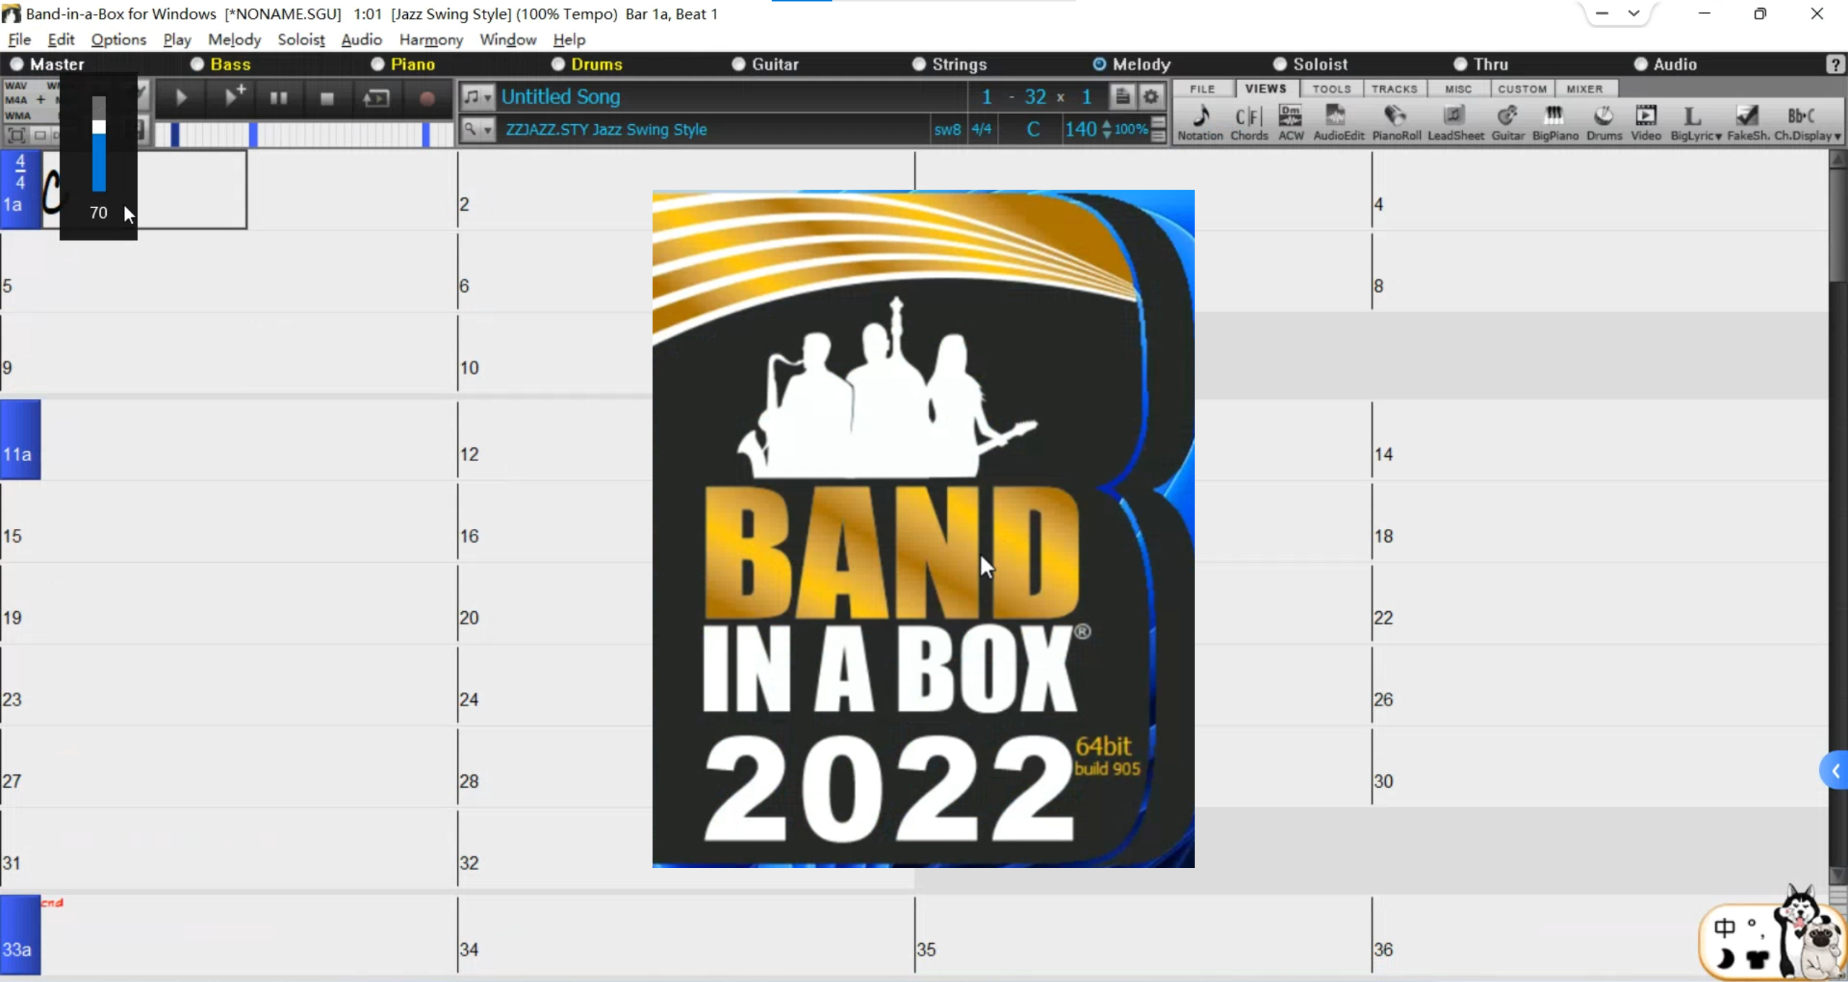This screenshot has width=1848, height=982.
Task: Click the volume slider showing 70
Action: [x=99, y=145]
